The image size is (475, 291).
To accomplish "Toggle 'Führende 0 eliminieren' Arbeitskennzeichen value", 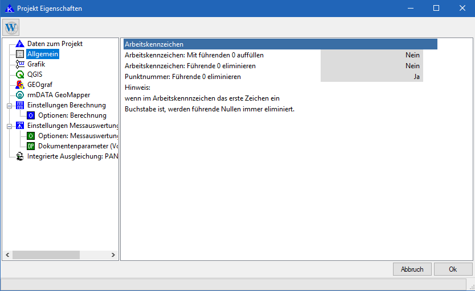I will pos(371,66).
